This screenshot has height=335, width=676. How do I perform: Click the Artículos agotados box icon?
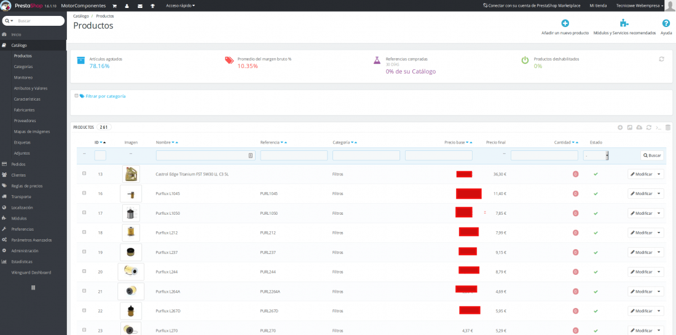81,60
